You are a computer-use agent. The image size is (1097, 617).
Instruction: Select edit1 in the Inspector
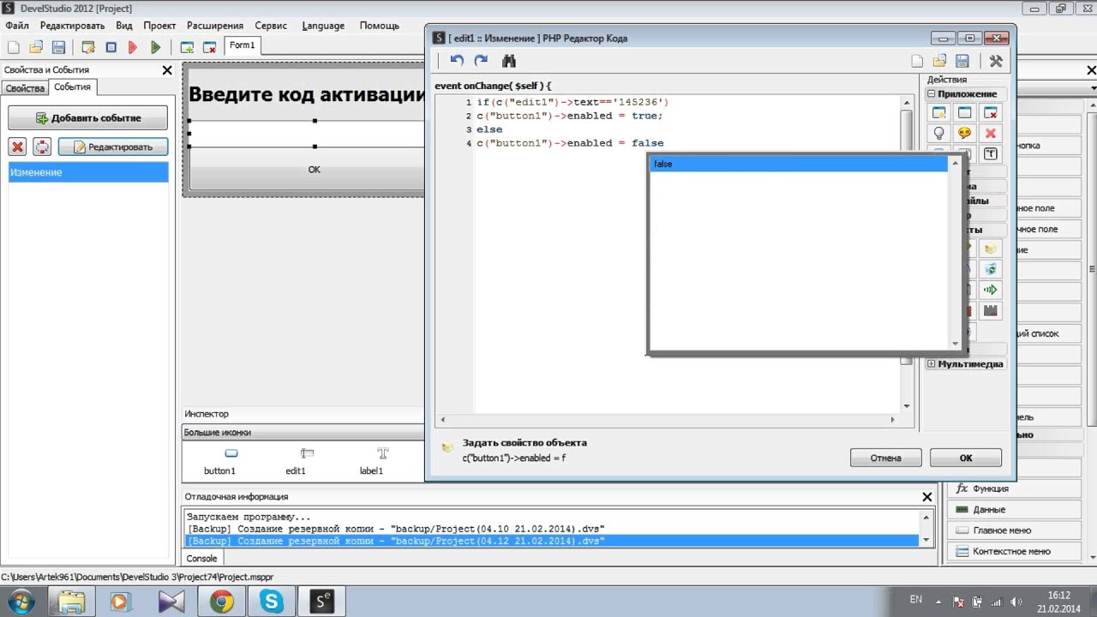tap(296, 461)
